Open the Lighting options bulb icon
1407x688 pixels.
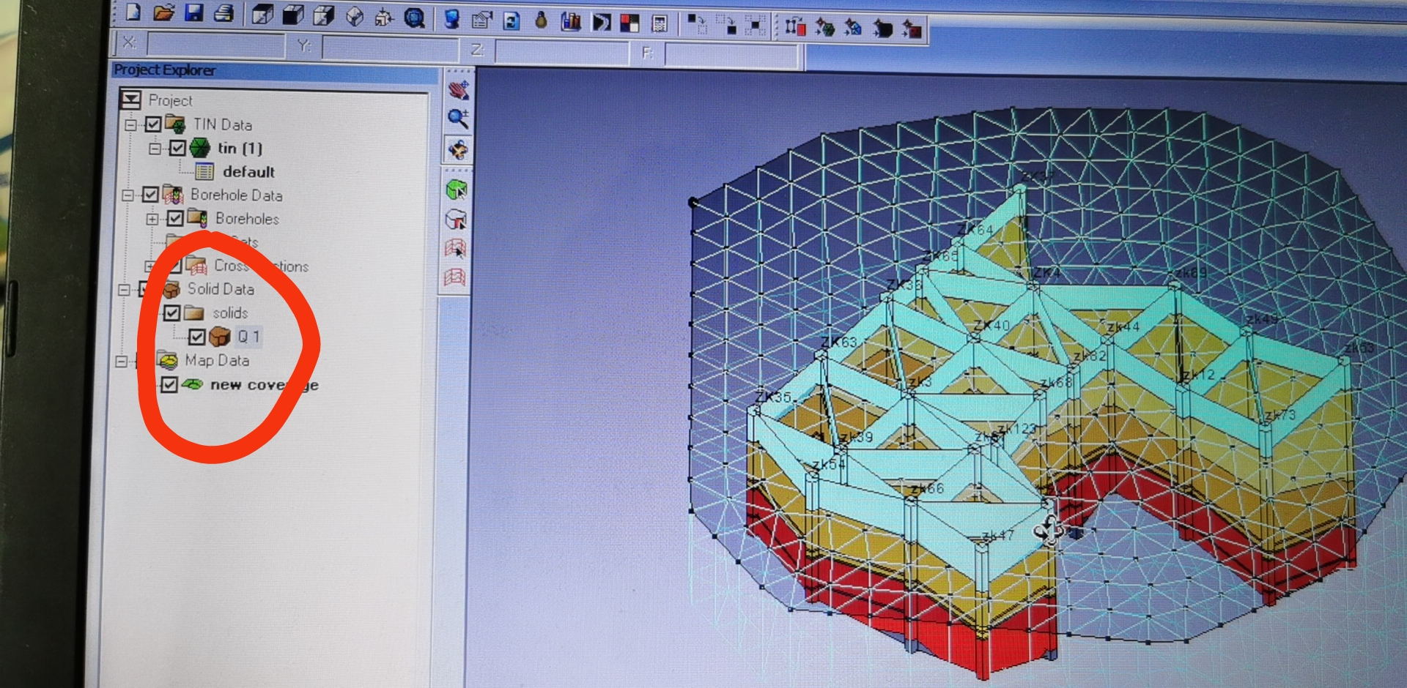(x=541, y=20)
